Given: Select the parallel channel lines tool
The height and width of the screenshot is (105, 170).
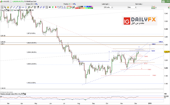Looking at the screenshot, I should click(20, 7).
